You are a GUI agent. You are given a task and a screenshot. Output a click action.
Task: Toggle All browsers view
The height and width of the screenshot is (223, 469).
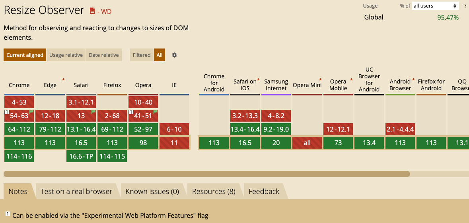pyautogui.click(x=160, y=55)
